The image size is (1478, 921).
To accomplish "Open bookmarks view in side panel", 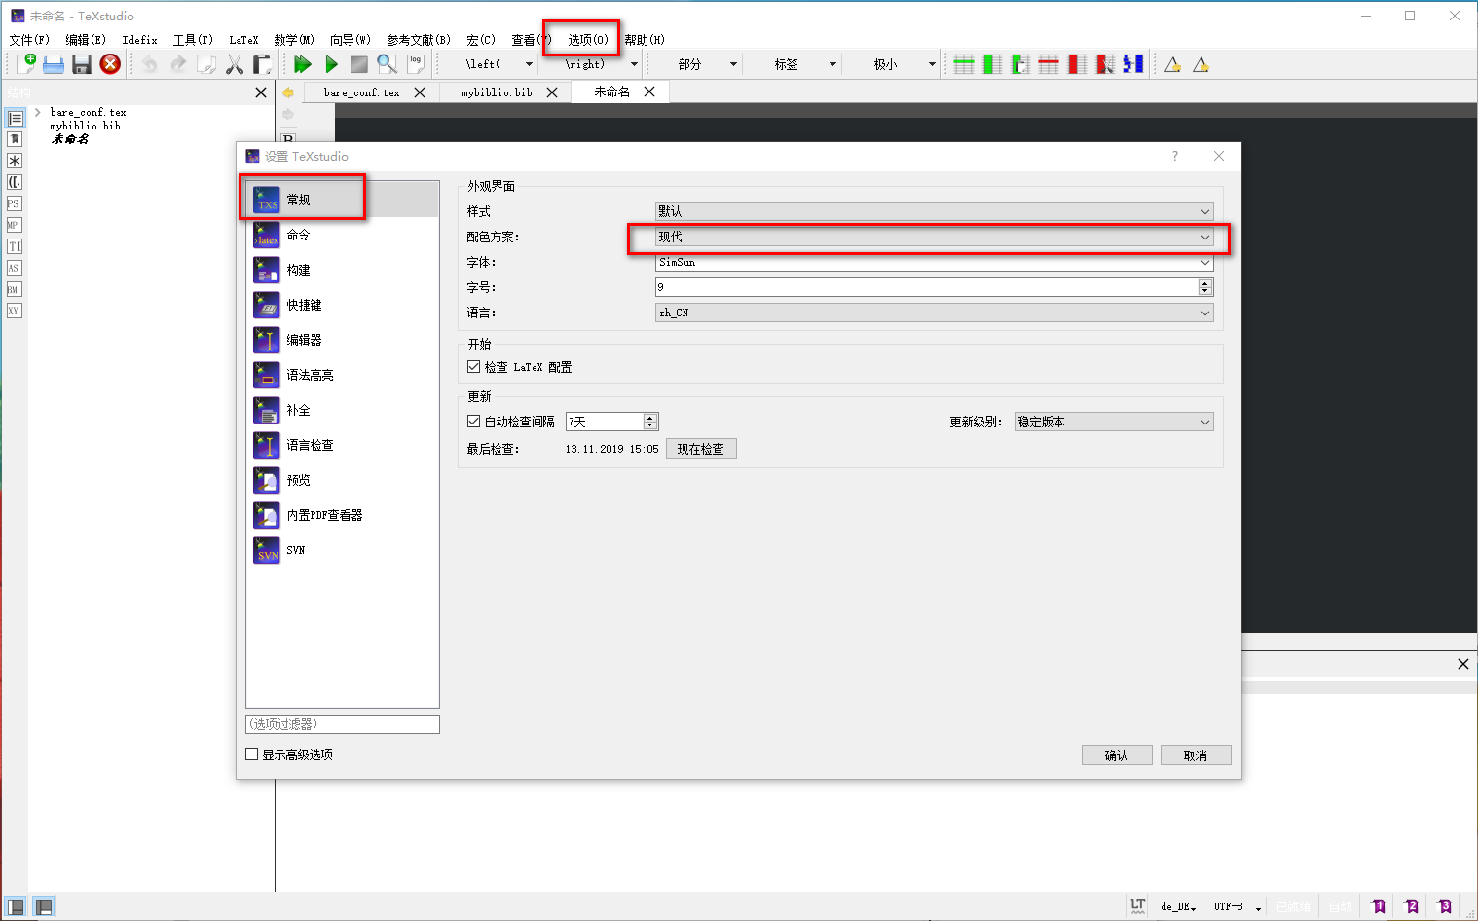I will [x=15, y=139].
